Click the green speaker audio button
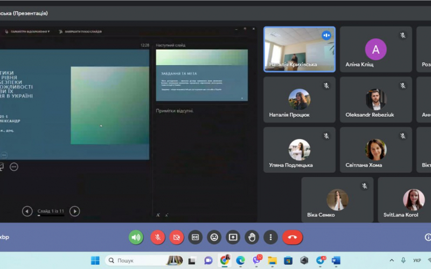The image size is (431, 269). pos(136,237)
